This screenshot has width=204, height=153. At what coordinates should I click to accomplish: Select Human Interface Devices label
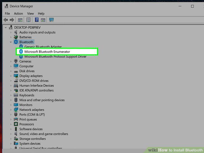coord(36,85)
